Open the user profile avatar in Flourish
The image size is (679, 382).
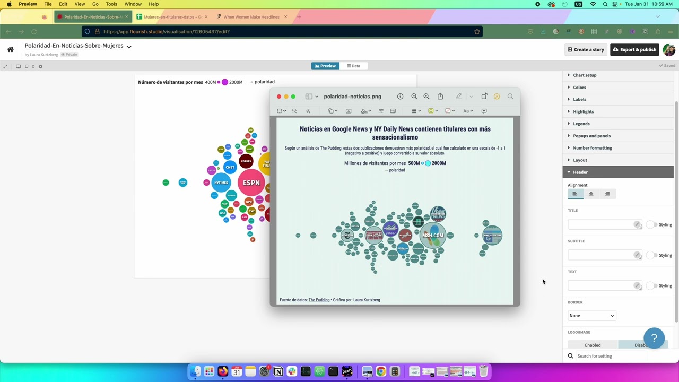669,49
